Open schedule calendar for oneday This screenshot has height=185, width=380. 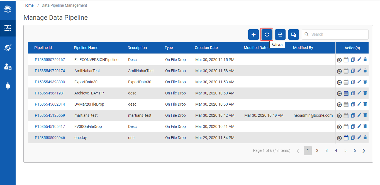point(346,138)
